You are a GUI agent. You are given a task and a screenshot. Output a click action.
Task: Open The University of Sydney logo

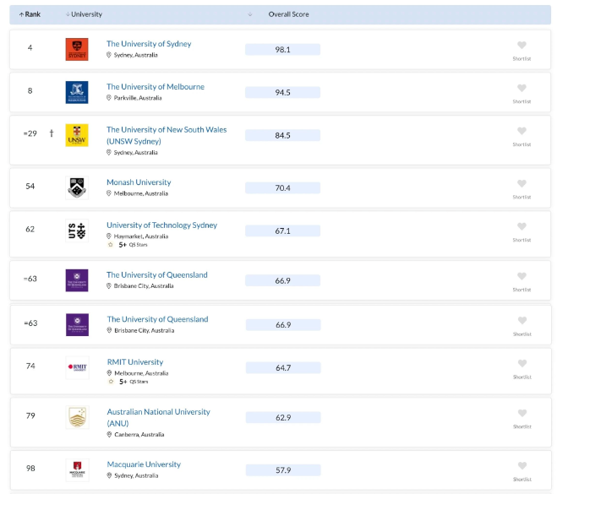pyautogui.click(x=77, y=49)
